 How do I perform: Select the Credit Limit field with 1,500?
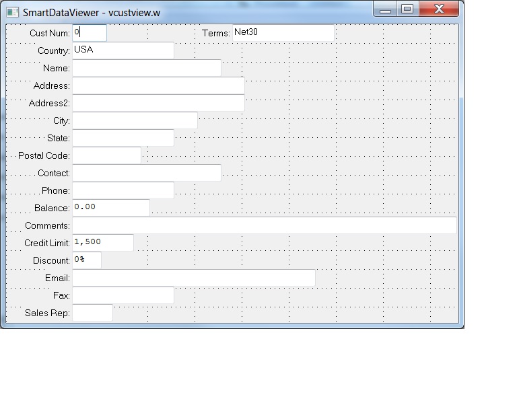pos(103,243)
